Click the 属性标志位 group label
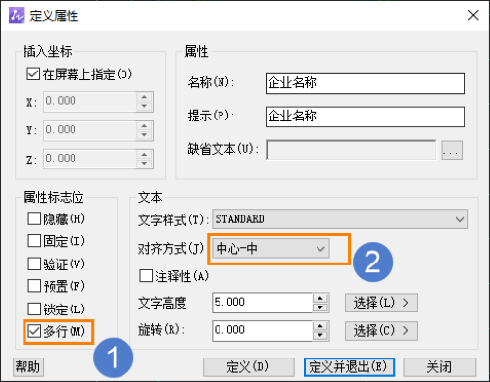Image resolution: width=490 pixels, height=382 pixels. (x=54, y=197)
